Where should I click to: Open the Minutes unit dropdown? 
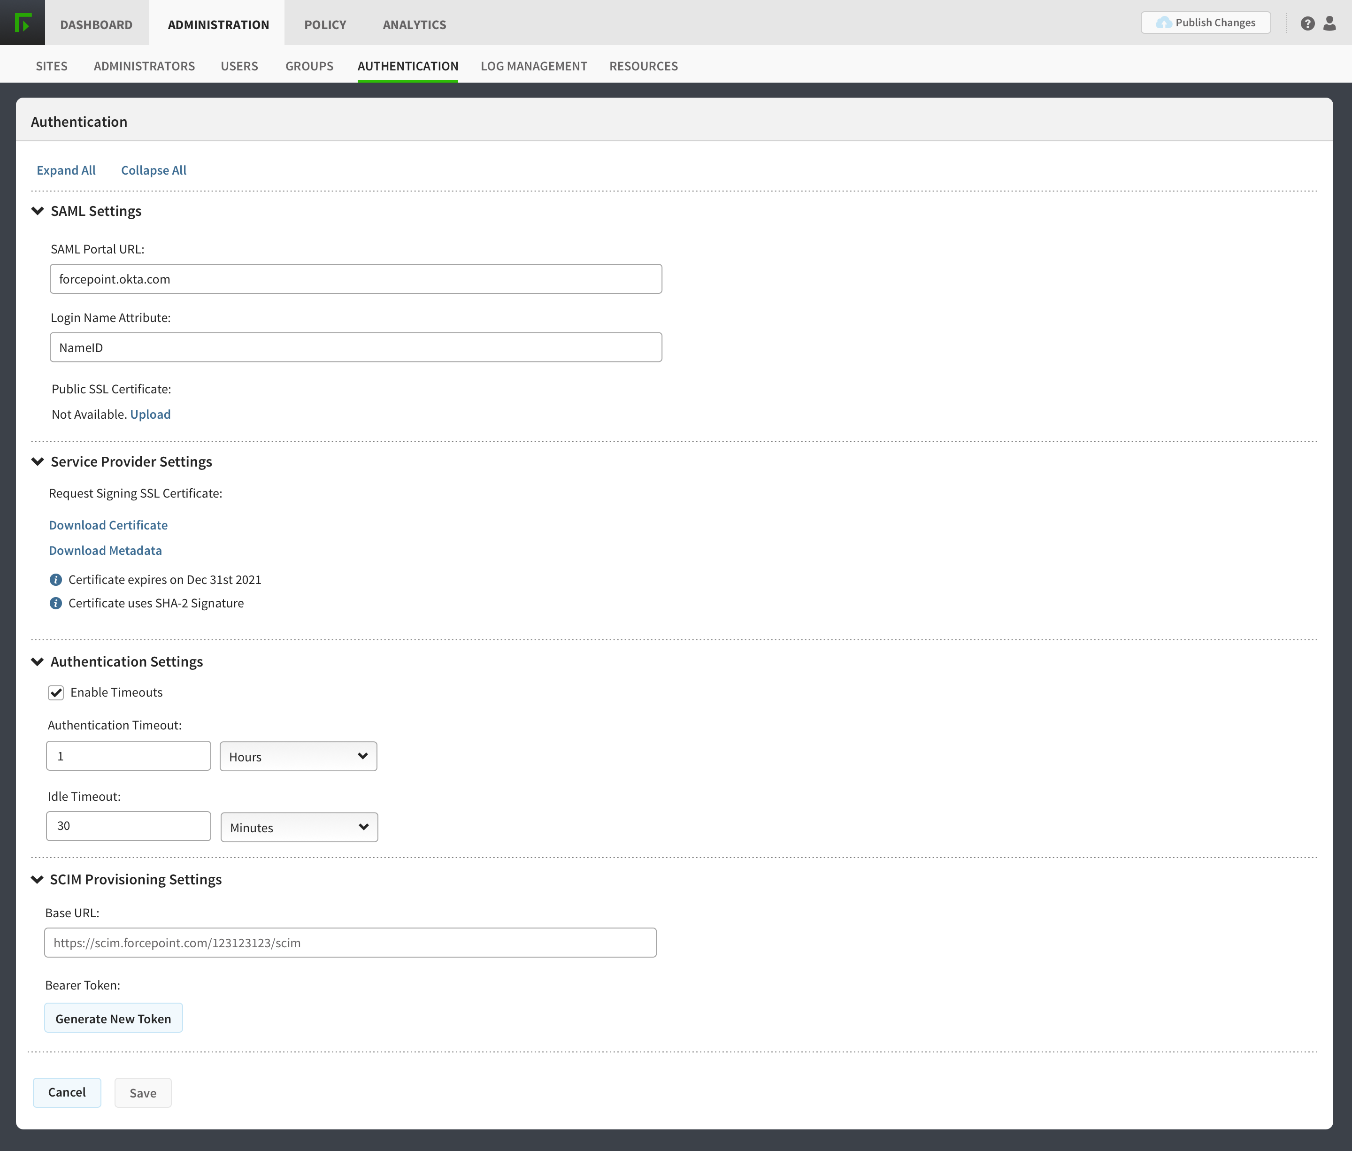[300, 828]
